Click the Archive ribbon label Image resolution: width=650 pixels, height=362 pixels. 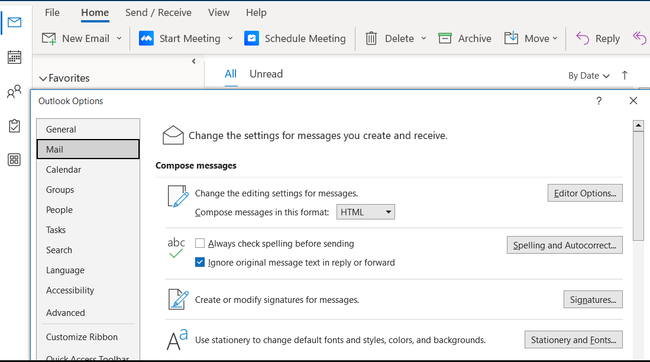(x=475, y=38)
